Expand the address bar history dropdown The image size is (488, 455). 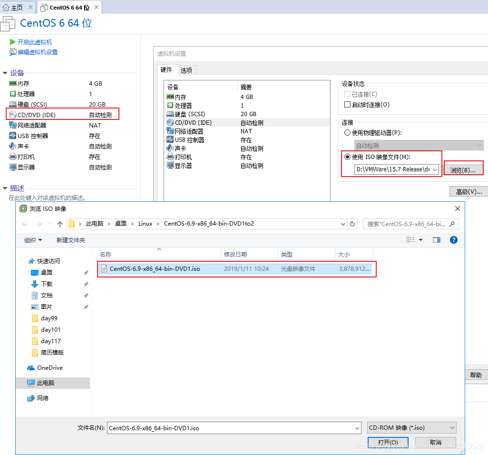(x=342, y=224)
